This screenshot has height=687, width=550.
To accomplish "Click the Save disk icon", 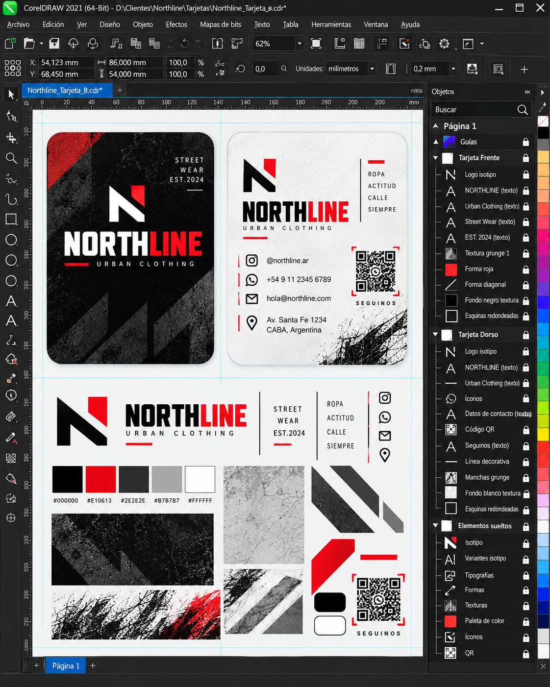I will pos(54,44).
